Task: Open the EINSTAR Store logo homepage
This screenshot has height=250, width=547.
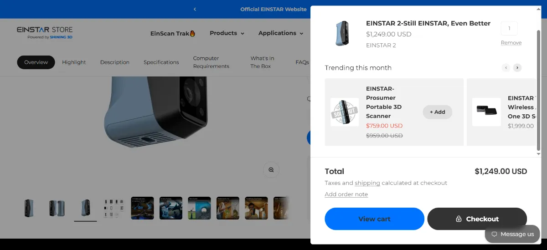Action: [x=45, y=33]
